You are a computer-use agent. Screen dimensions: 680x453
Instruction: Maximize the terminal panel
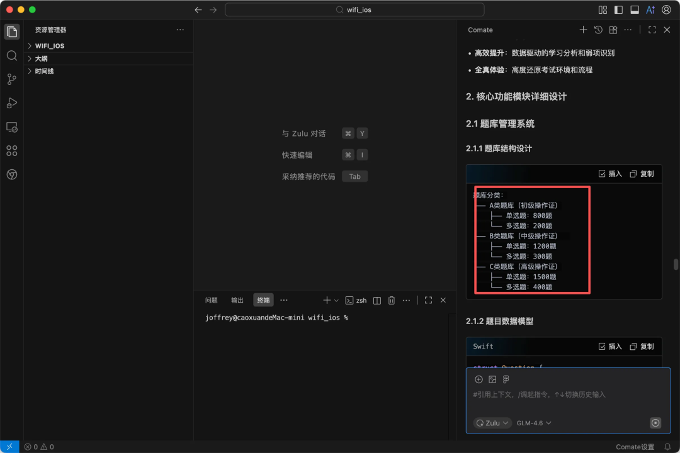(x=428, y=300)
